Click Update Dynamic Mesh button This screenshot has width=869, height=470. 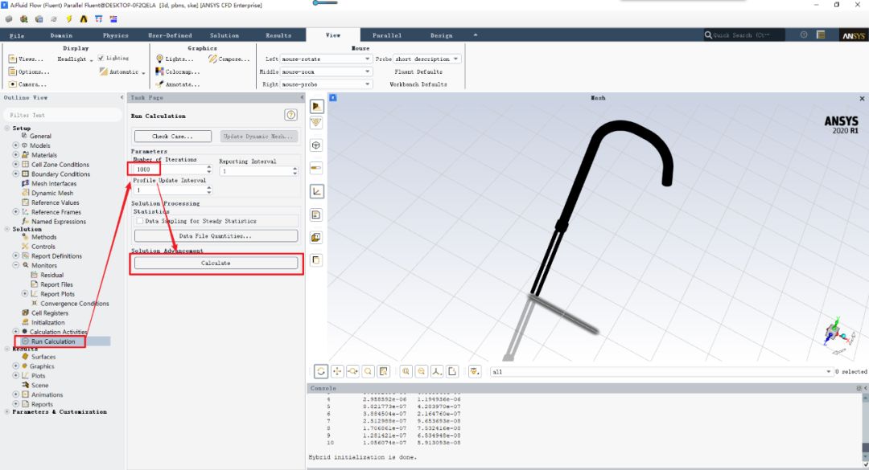pos(259,137)
